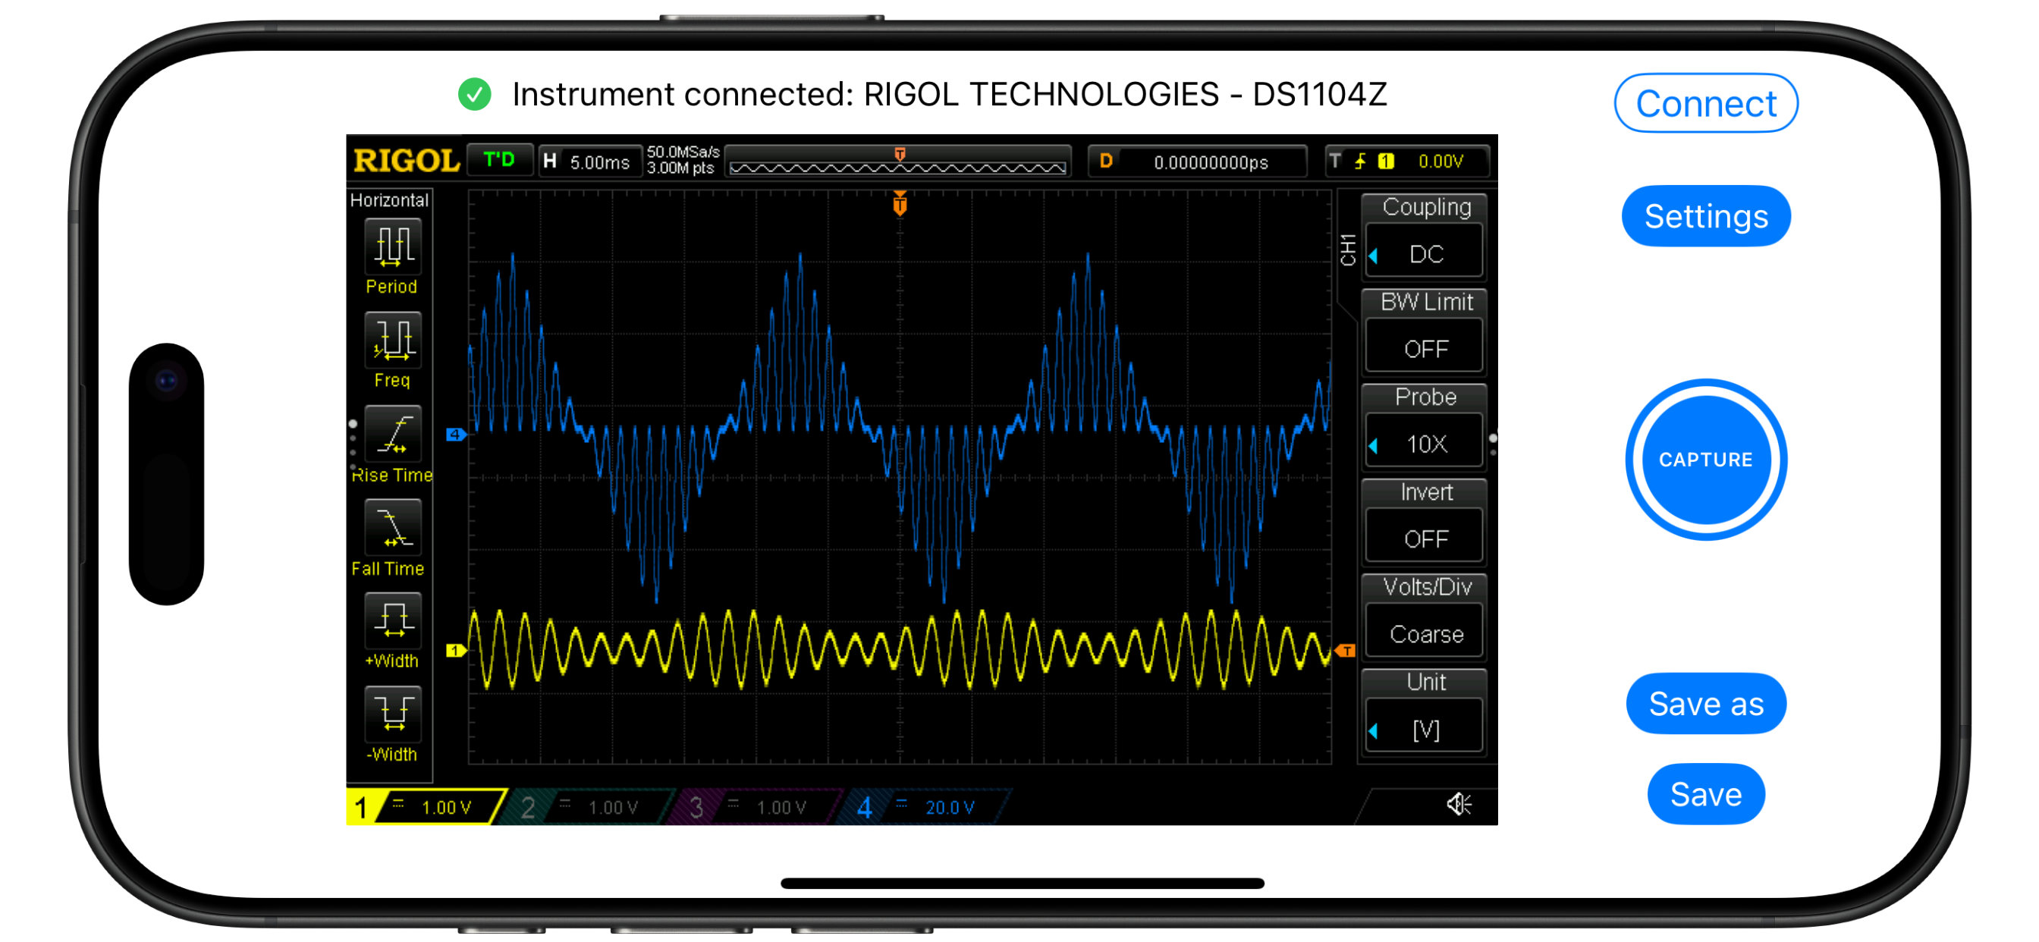Select the -Width measurement icon

[x=393, y=714]
